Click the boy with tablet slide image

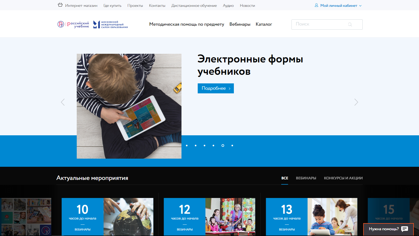click(x=129, y=106)
